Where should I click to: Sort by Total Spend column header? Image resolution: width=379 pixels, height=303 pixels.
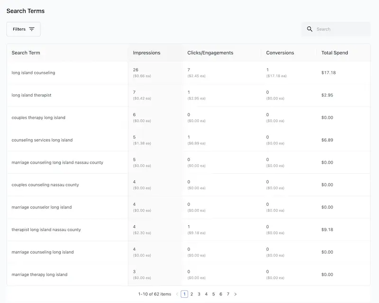pyautogui.click(x=334, y=53)
